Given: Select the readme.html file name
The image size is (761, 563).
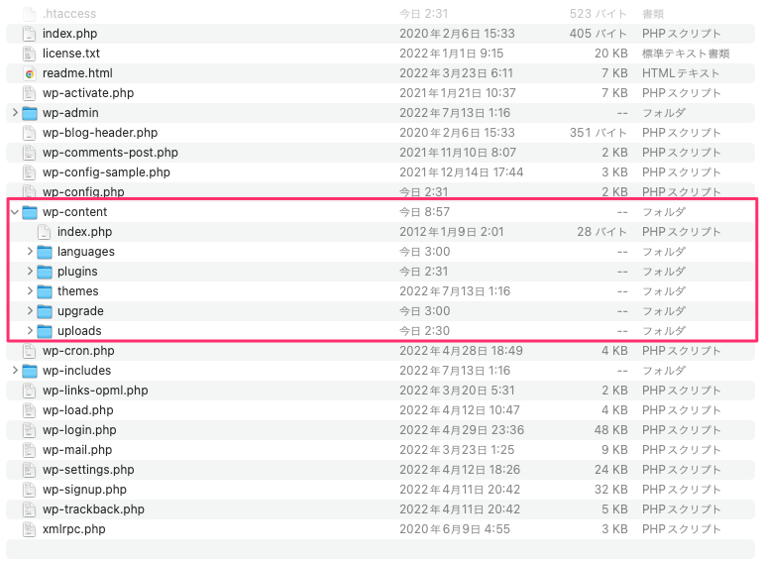Looking at the screenshot, I should [x=77, y=73].
